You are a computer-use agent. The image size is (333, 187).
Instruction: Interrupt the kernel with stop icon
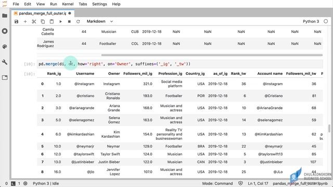[69, 21]
